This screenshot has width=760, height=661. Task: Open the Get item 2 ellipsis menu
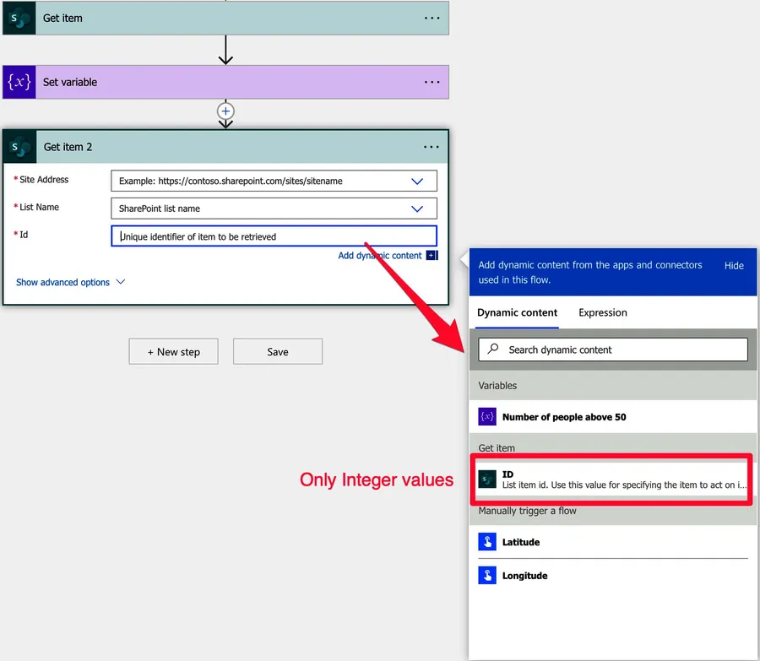click(432, 147)
